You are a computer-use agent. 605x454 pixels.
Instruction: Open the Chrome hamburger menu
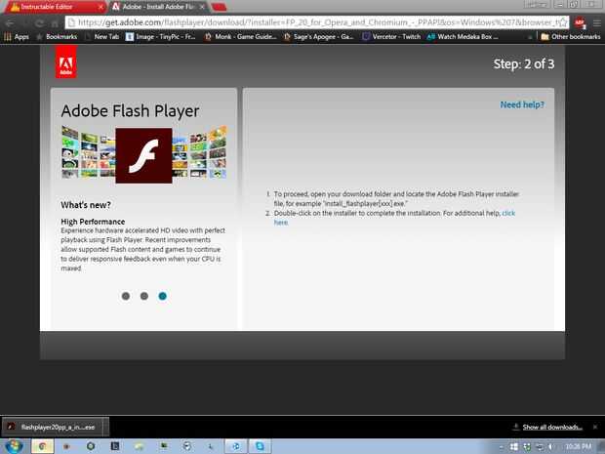(596, 22)
